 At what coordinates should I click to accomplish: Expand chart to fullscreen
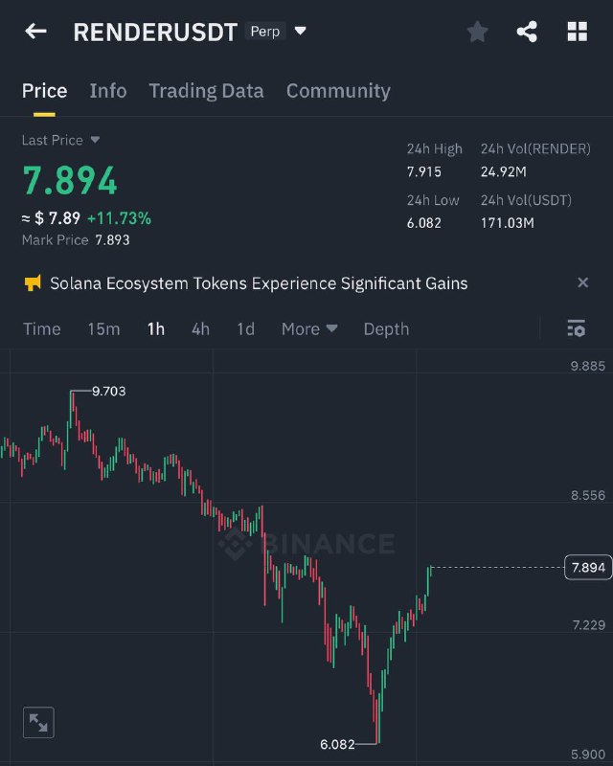[x=38, y=722]
